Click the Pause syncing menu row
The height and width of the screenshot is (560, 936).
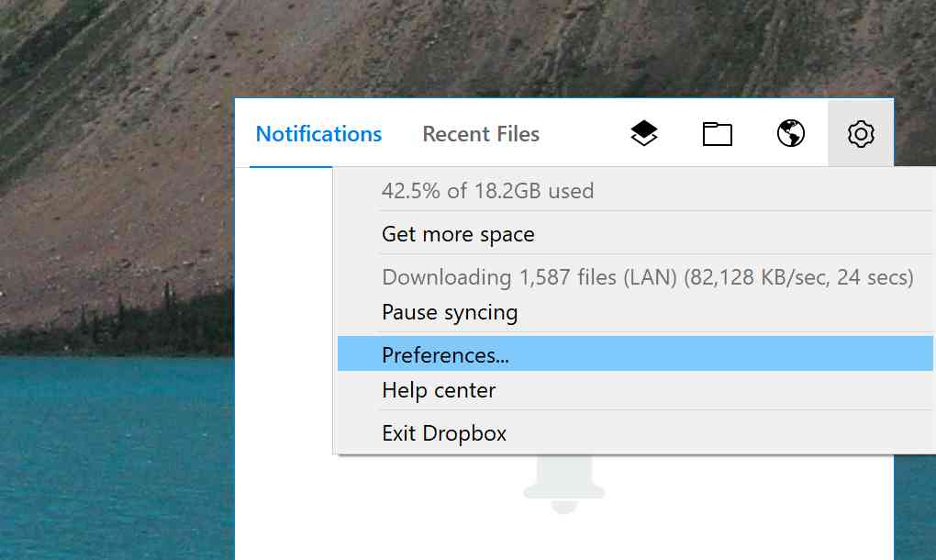(450, 311)
